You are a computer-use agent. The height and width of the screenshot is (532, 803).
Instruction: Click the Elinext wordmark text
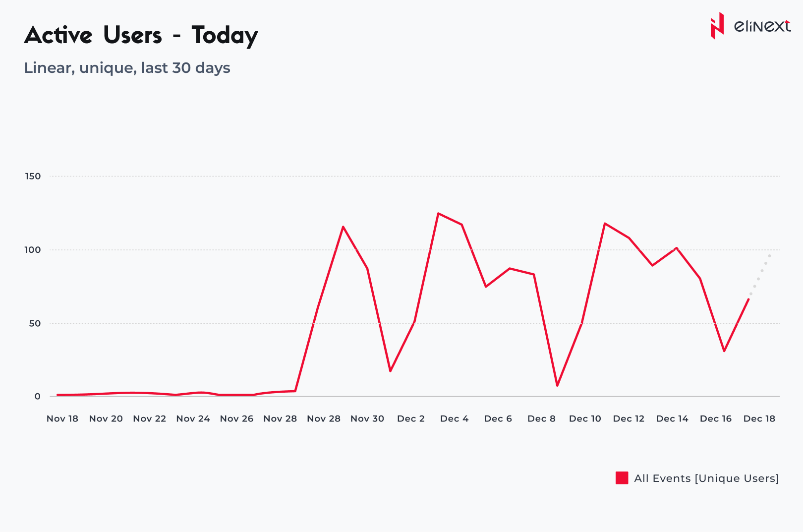pos(762,26)
